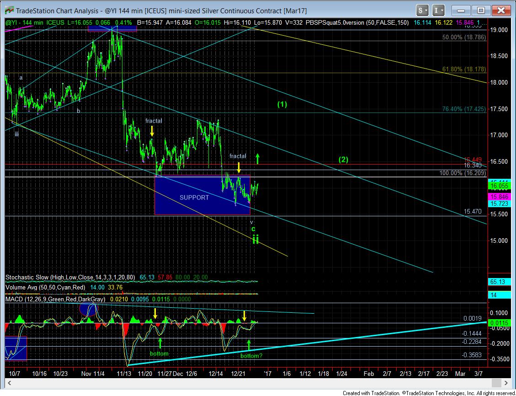Click the -0.1444 MACD level label
The width and height of the screenshot is (516, 396).
pyautogui.click(x=472, y=333)
